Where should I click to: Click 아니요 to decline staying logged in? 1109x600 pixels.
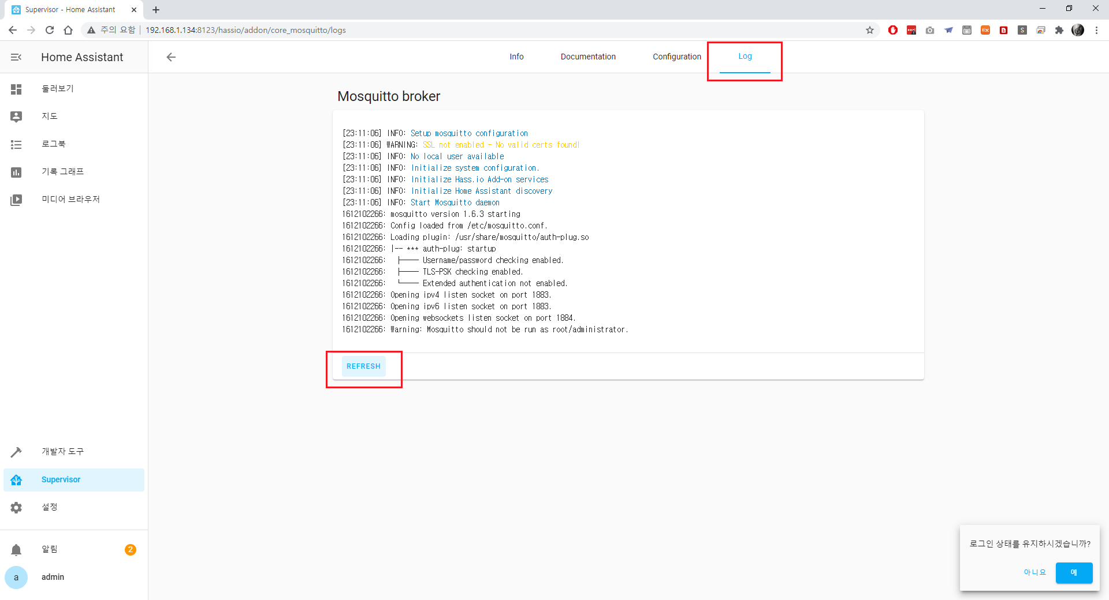point(1034,573)
